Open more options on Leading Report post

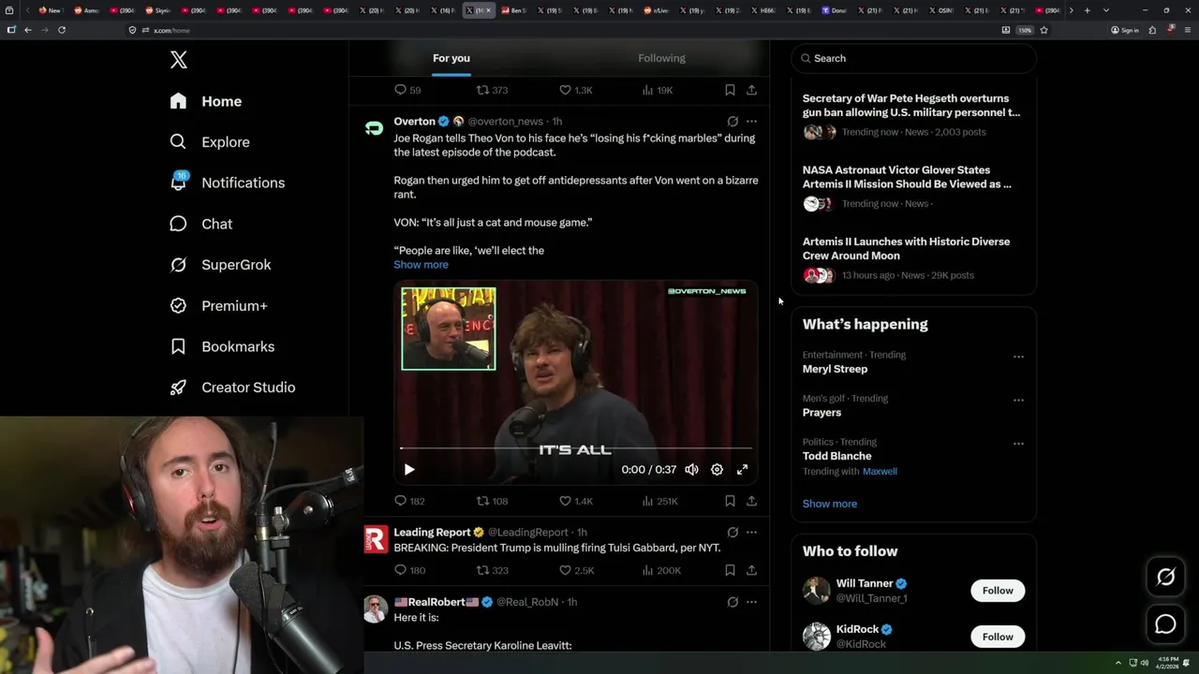751,532
